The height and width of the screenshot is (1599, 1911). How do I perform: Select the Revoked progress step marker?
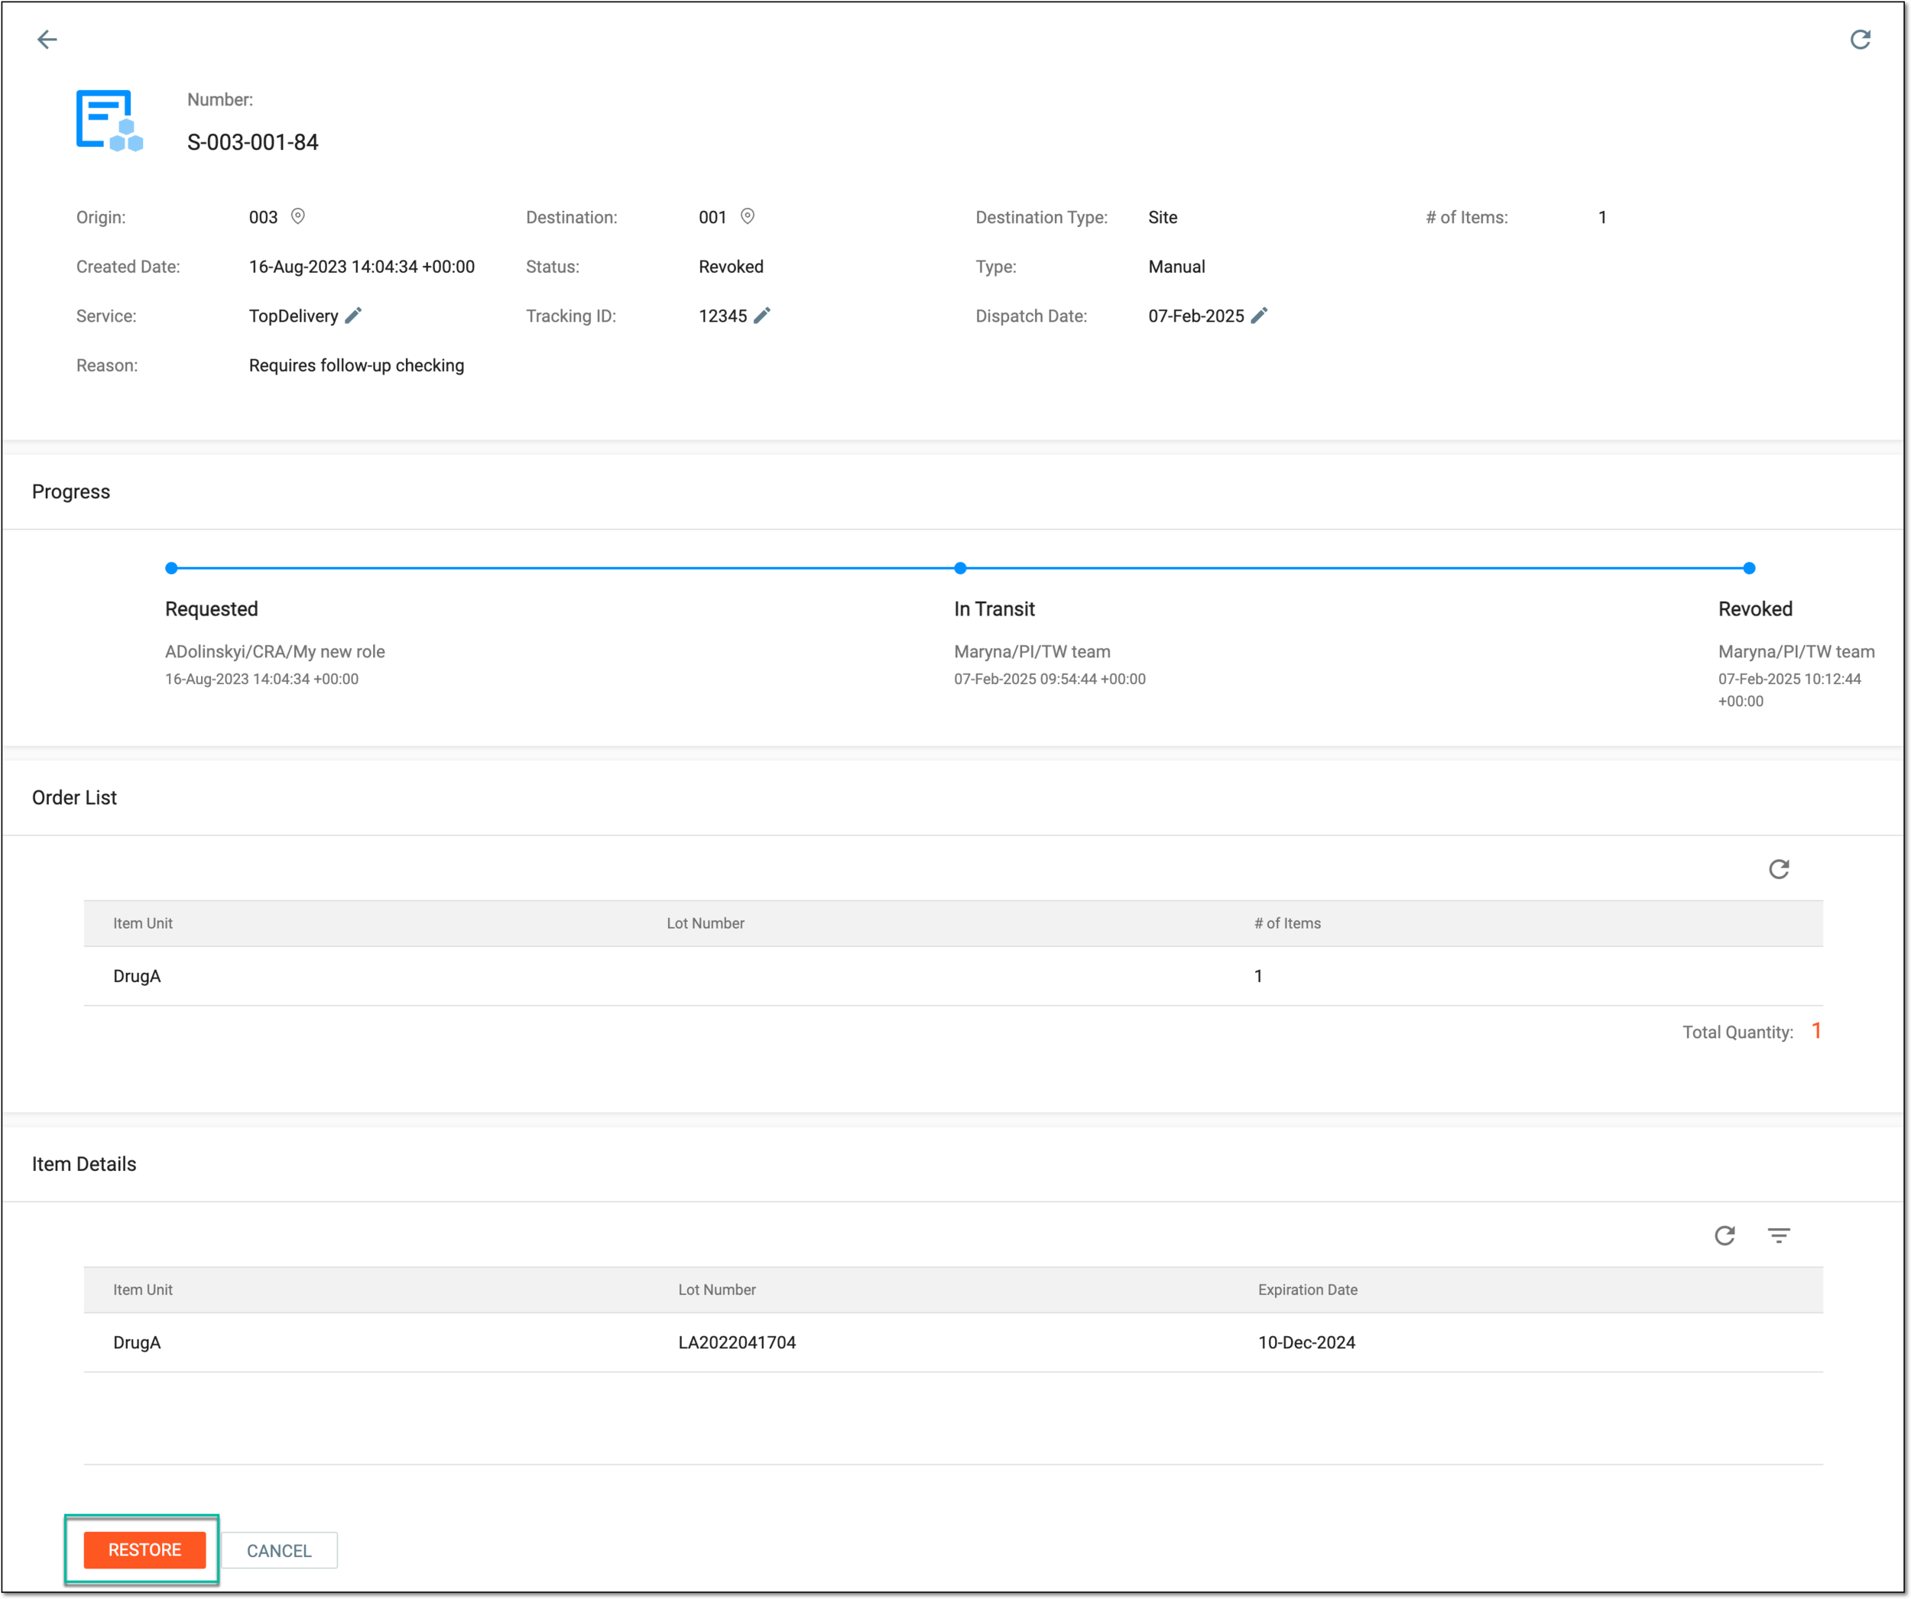[1749, 568]
